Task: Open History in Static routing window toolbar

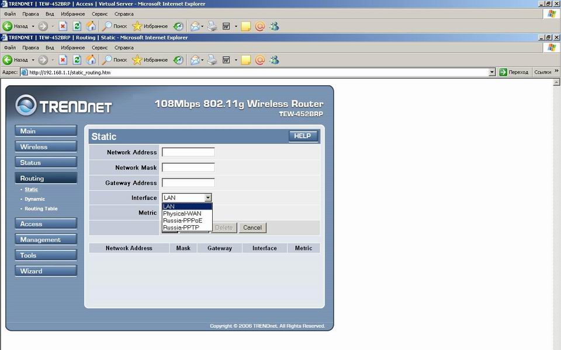Action: [x=178, y=60]
